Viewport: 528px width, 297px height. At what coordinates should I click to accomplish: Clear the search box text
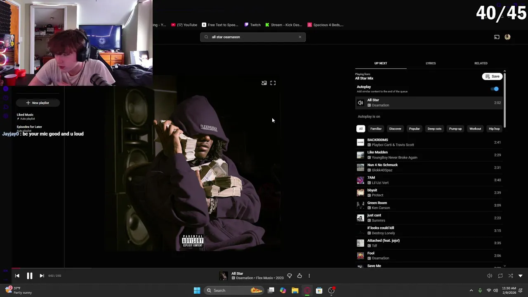click(x=300, y=37)
